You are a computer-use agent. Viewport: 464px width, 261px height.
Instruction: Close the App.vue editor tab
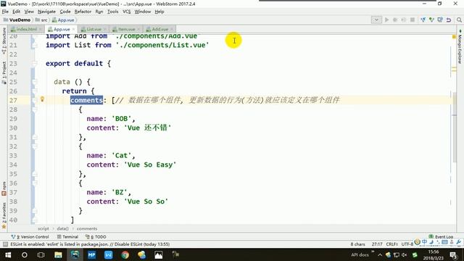click(x=74, y=29)
